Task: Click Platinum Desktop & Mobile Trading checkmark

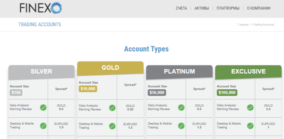Action: point(181,126)
